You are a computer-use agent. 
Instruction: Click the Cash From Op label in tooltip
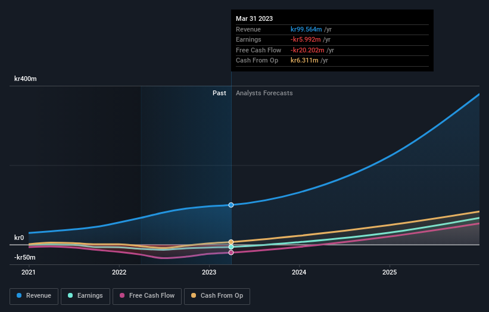(x=257, y=61)
